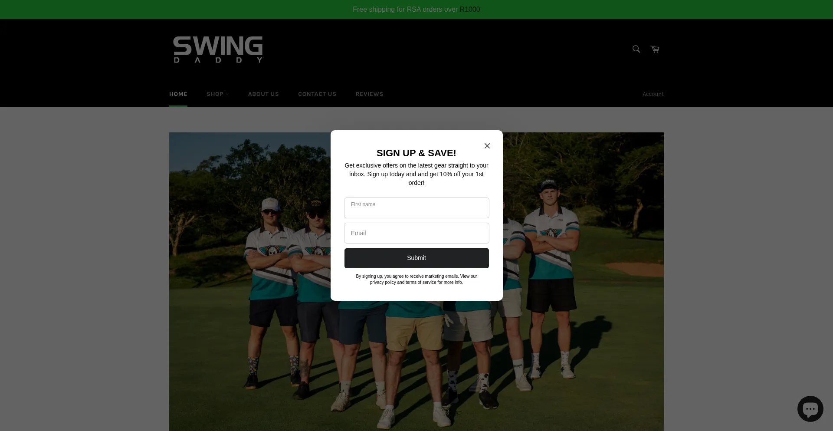Close the Sign Up & Save popup
This screenshot has height=431, width=833.
(487, 146)
